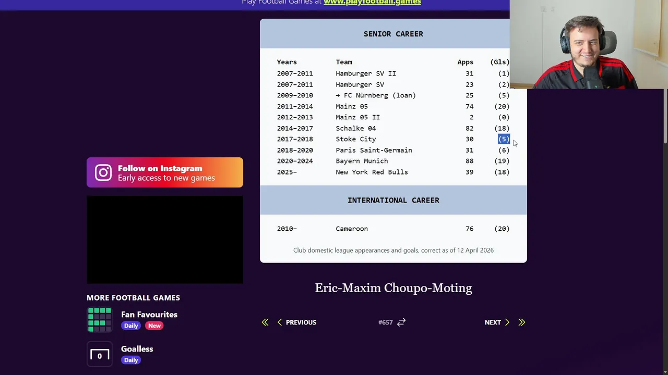Open the Goalless game link
The width and height of the screenshot is (668, 375).
137,349
